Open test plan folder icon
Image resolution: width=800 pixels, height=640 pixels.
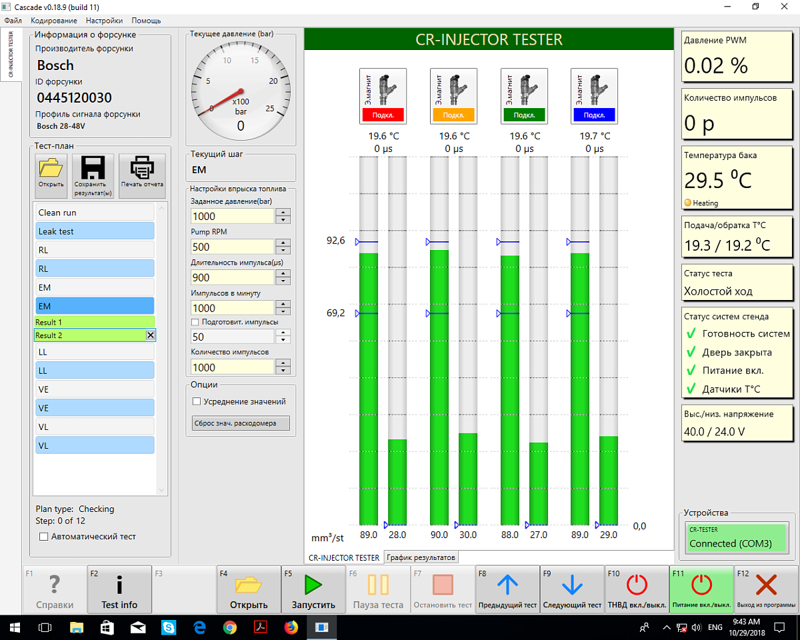click(51, 176)
